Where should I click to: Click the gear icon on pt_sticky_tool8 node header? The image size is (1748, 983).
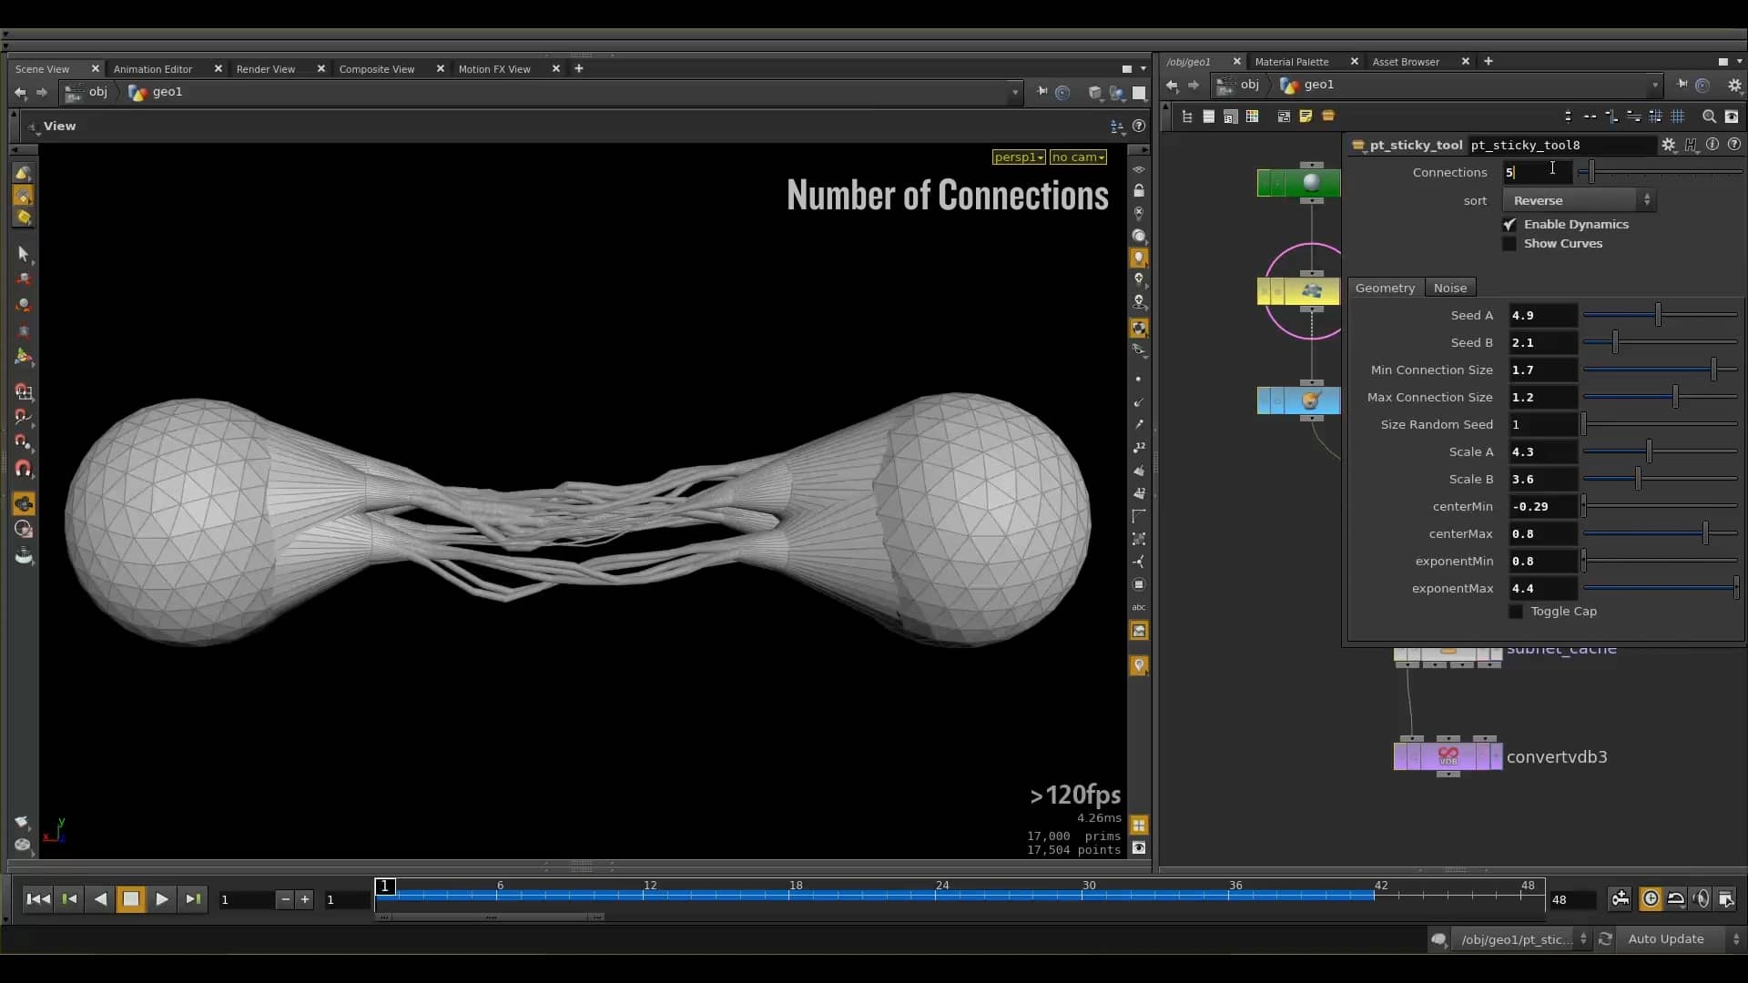(1669, 145)
